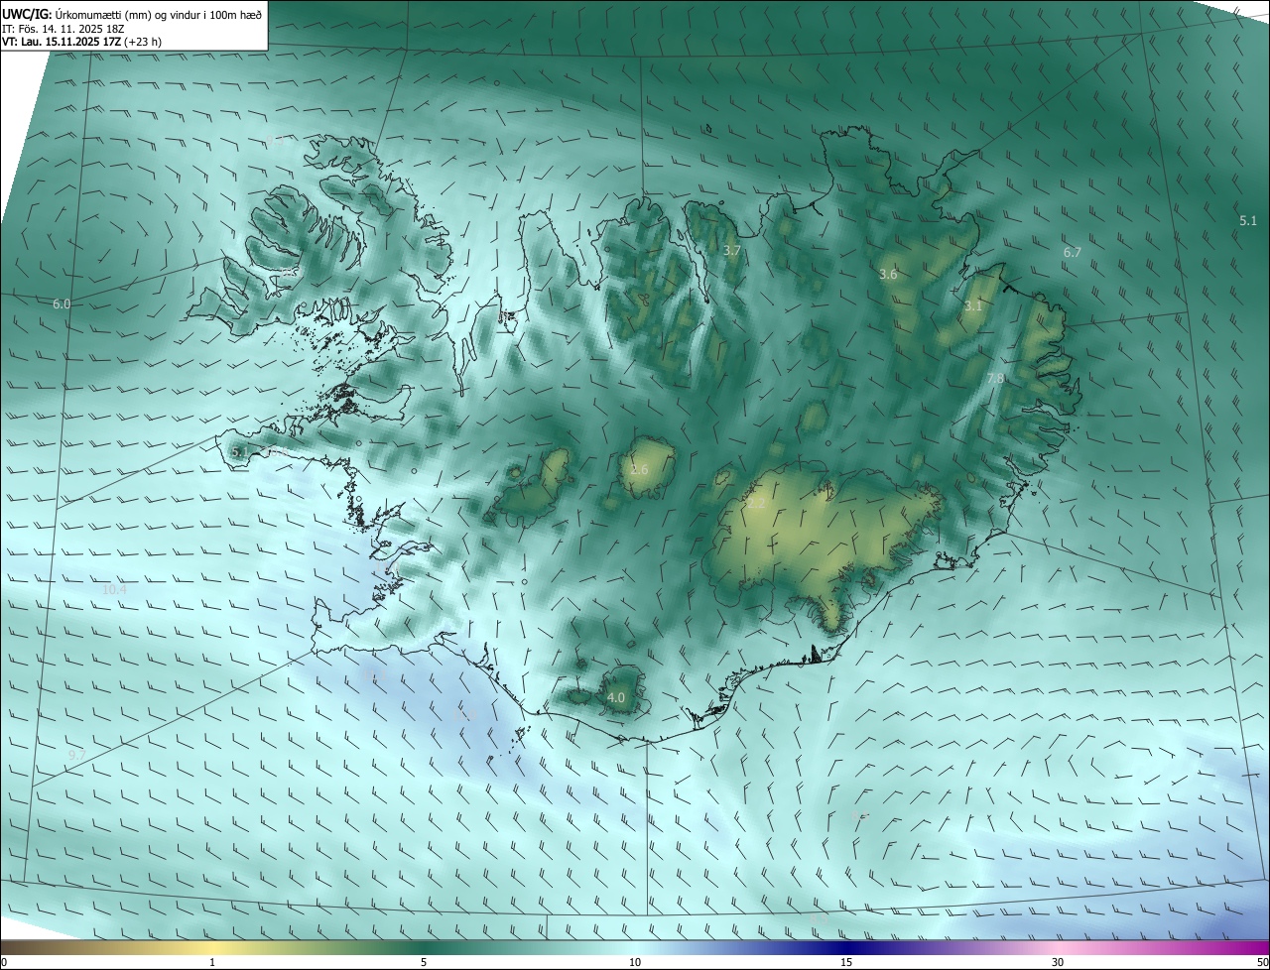Click the 6.0 value west of the Westfjords

pyautogui.click(x=62, y=303)
